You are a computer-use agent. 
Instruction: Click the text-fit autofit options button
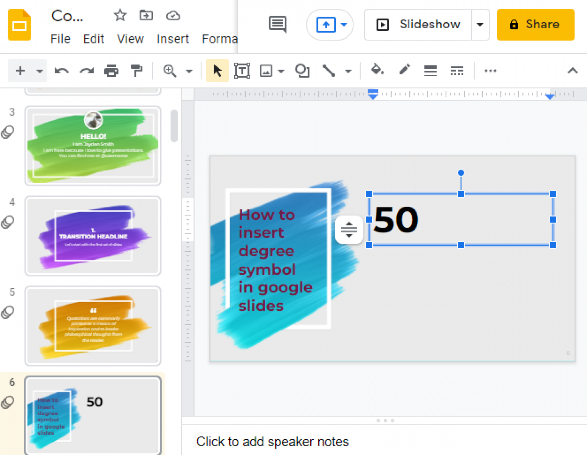tap(349, 230)
